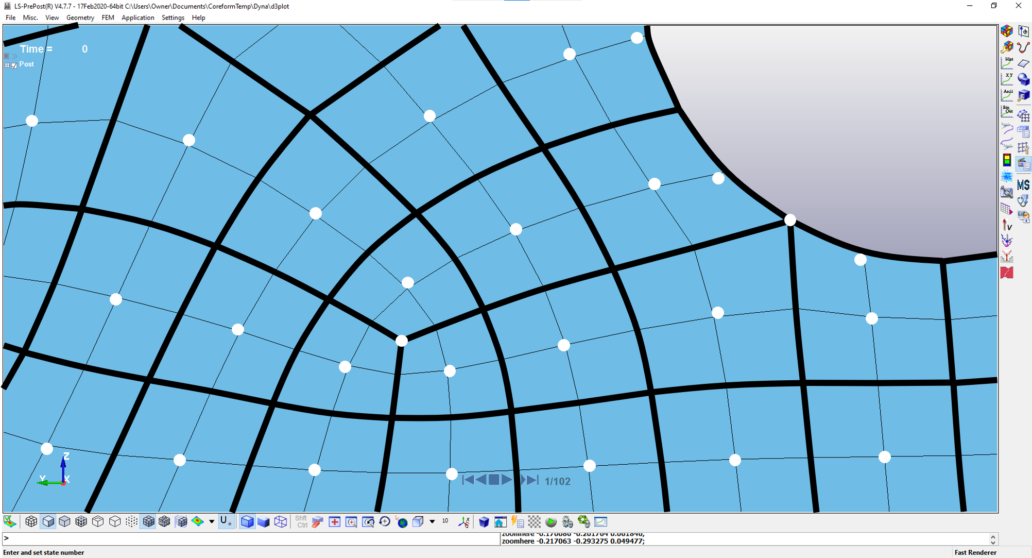This screenshot has height=558, width=1032.
Task: Open the Binout data icon
Action: [x=1007, y=111]
